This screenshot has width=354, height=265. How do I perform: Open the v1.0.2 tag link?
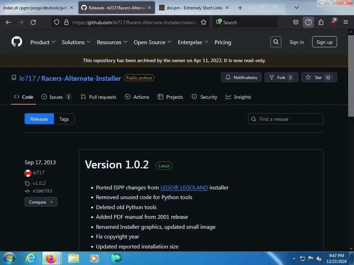tap(39, 183)
